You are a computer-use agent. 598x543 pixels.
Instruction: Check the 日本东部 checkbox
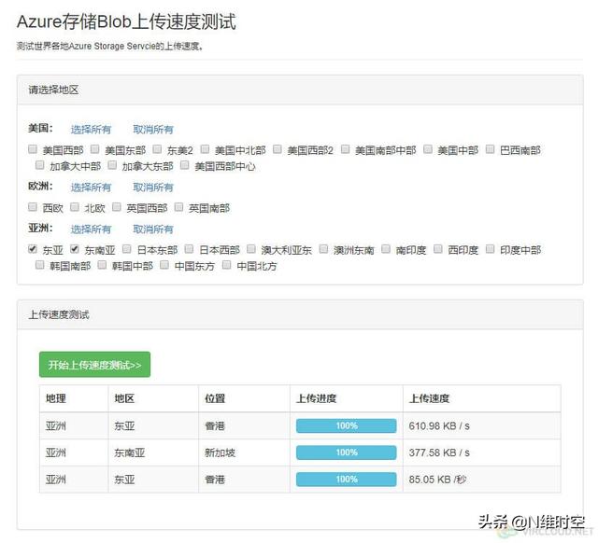pyautogui.click(x=127, y=249)
